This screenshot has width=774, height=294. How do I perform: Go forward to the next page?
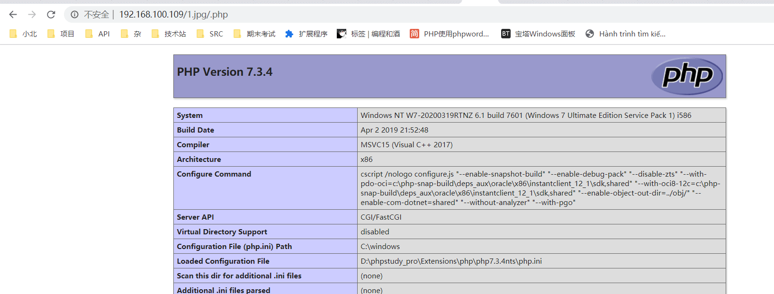[x=32, y=15]
